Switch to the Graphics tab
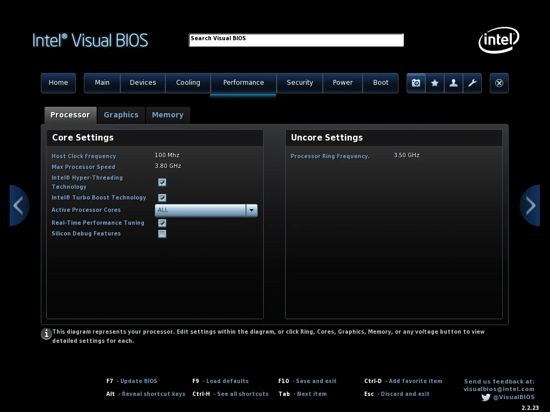 [121, 115]
